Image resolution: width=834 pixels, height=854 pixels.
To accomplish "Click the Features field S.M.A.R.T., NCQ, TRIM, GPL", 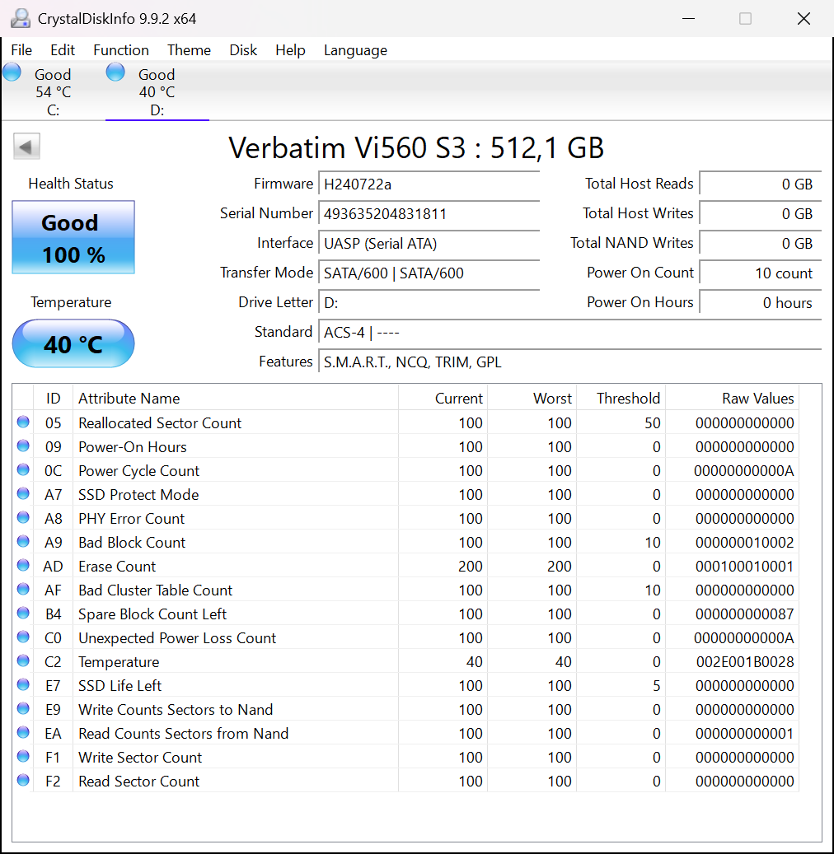I will point(570,362).
